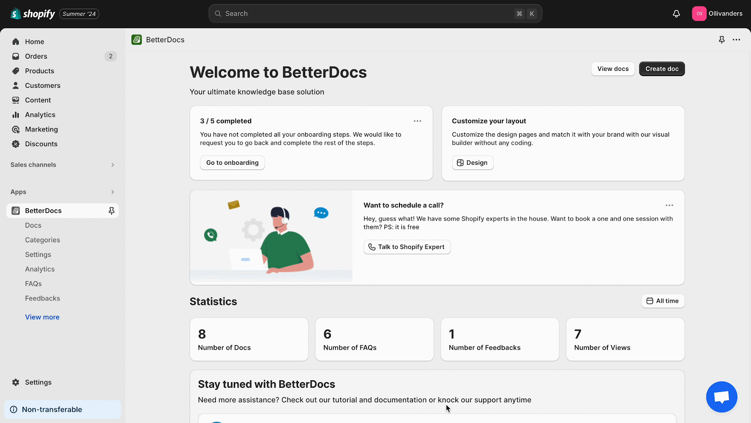Expand the Sales channels section
The image size is (751, 423).
[112, 165]
